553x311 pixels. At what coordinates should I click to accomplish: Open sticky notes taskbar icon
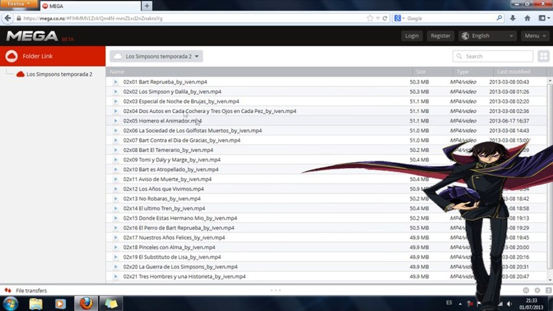tap(111, 303)
